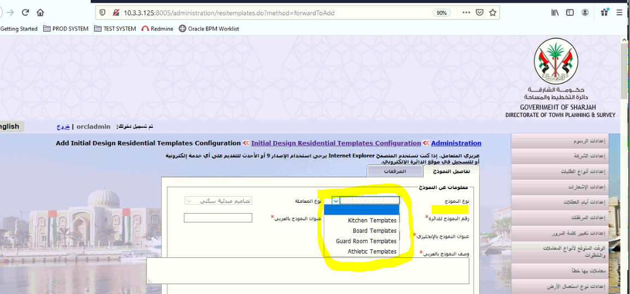Choose Guard Room Templates option
The width and height of the screenshot is (630, 294).
tap(362, 241)
